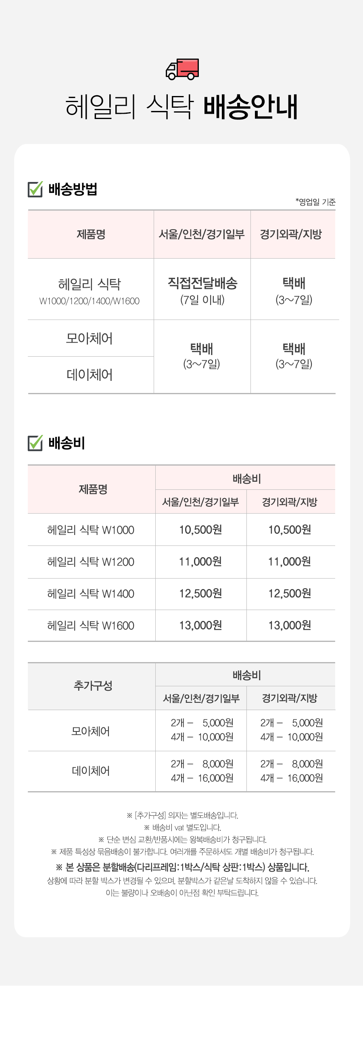Image resolution: width=363 pixels, height=1049 pixels.
Task: Select the 헤일리 식탁 W1000 row label
Action: [x=91, y=530]
